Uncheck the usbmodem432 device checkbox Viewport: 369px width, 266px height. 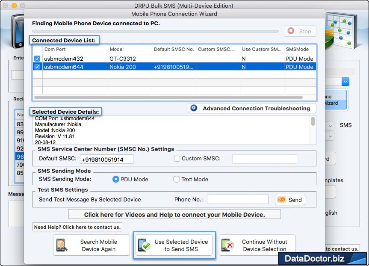pyautogui.click(x=37, y=59)
